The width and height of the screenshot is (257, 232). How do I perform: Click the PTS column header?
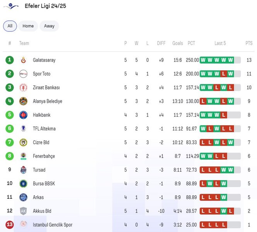pyautogui.click(x=248, y=43)
